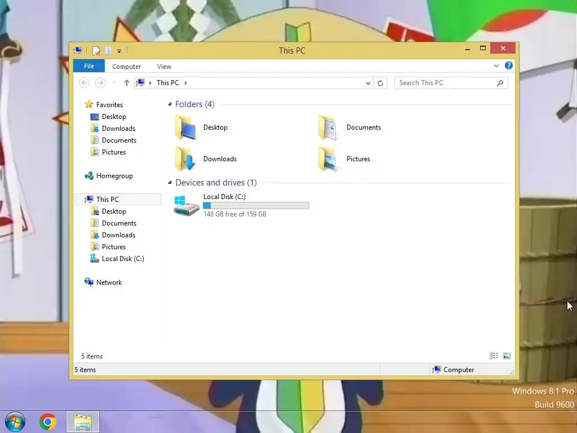
Task: Click the computer icon in the address bar
Action: click(x=140, y=82)
